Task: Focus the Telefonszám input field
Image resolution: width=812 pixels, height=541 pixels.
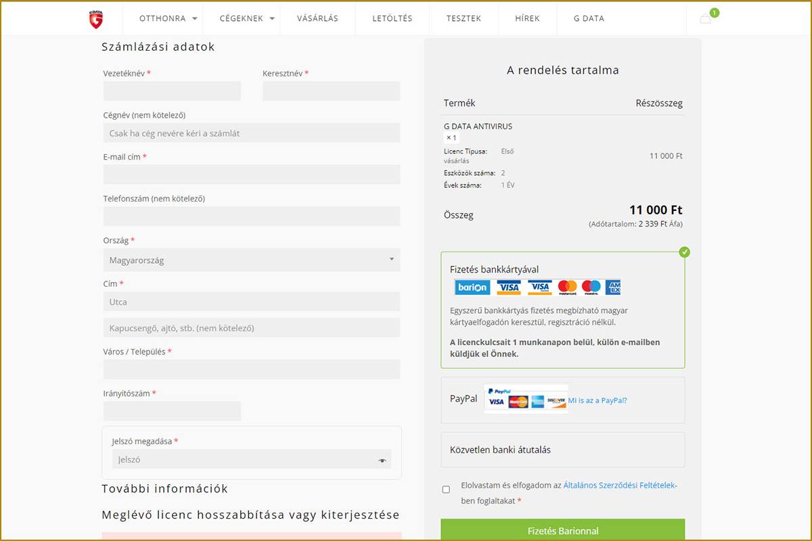Action: (x=252, y=216)
